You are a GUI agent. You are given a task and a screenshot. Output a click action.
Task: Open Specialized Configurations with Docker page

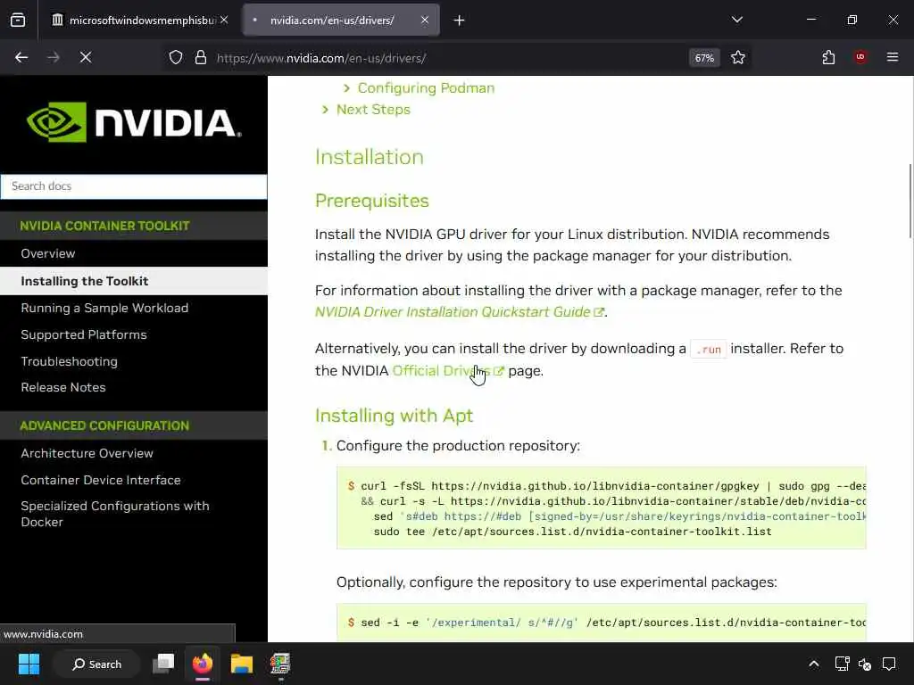pos(115,514)
